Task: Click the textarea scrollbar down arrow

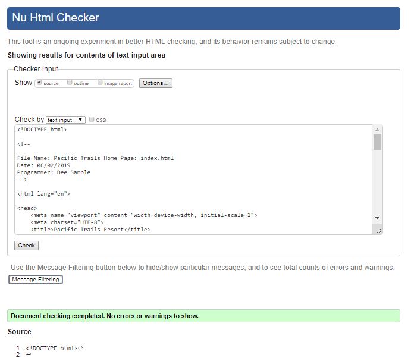Action: 377,218
